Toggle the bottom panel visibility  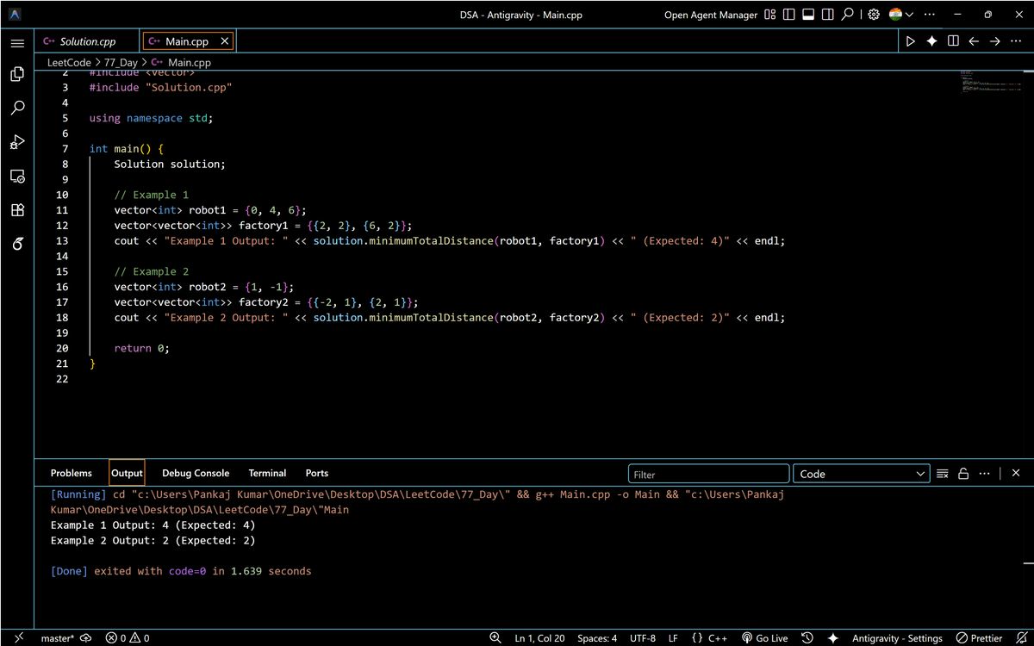[808, 15]
